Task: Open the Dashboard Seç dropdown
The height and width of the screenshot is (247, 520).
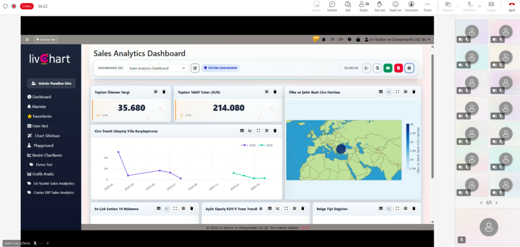Action: coord(157,68)
